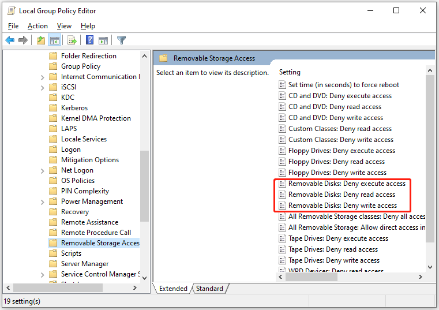Click the policy icon beside CD and DVD: Deny execute access
This screenshot has width=439, height=310.
click(x=282, y=96)
